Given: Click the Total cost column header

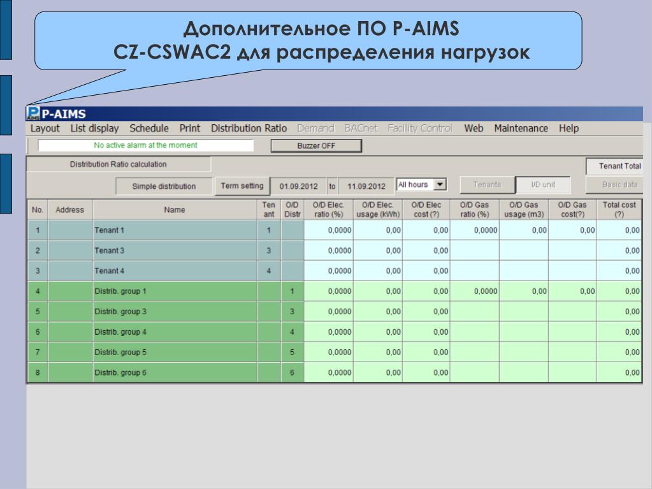Looking at the screenshot, I should pos(619,210).
